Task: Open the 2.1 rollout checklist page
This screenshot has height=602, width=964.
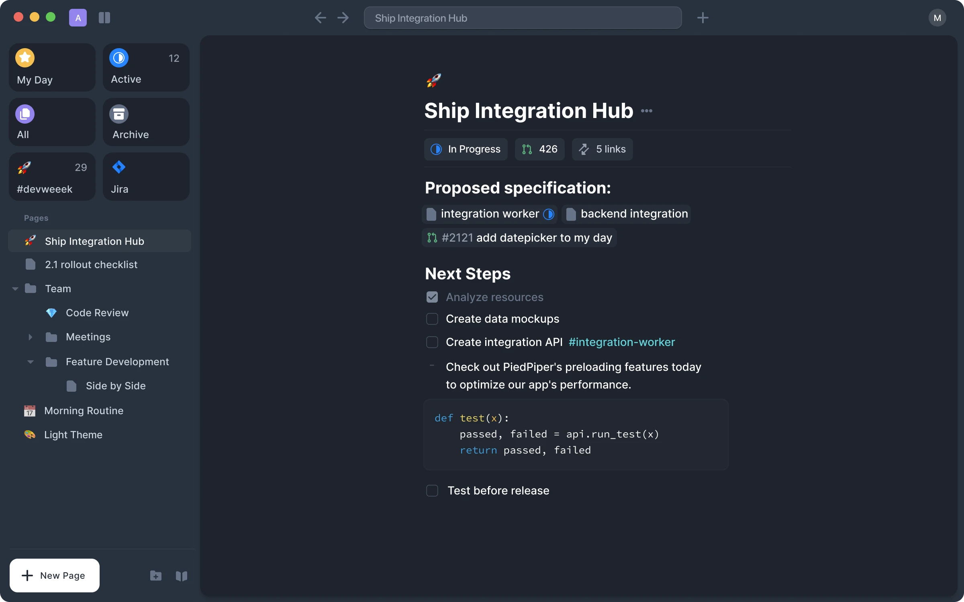Action: (x=91, y=265)
